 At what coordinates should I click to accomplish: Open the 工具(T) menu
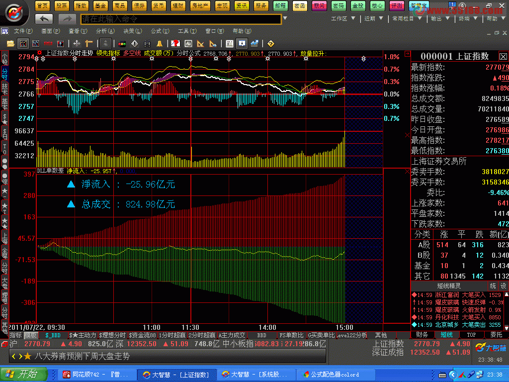coord(187,31)
